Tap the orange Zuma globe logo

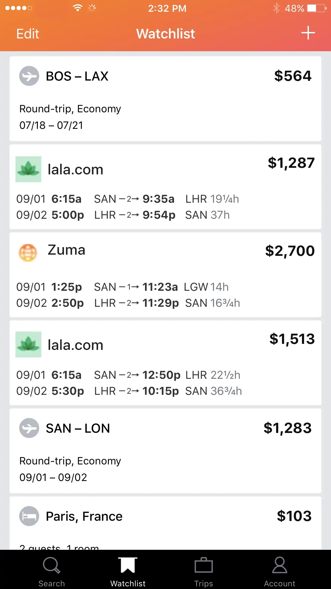pyautogui.click(x=28, y=252)
